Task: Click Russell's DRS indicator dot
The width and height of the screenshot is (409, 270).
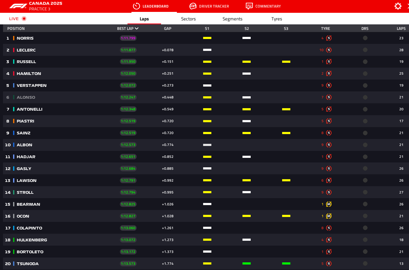Action: (x=365, y=62)
